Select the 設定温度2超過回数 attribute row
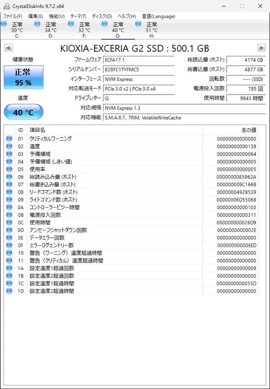Screen dimensions: 270x389 click(131, 276)
